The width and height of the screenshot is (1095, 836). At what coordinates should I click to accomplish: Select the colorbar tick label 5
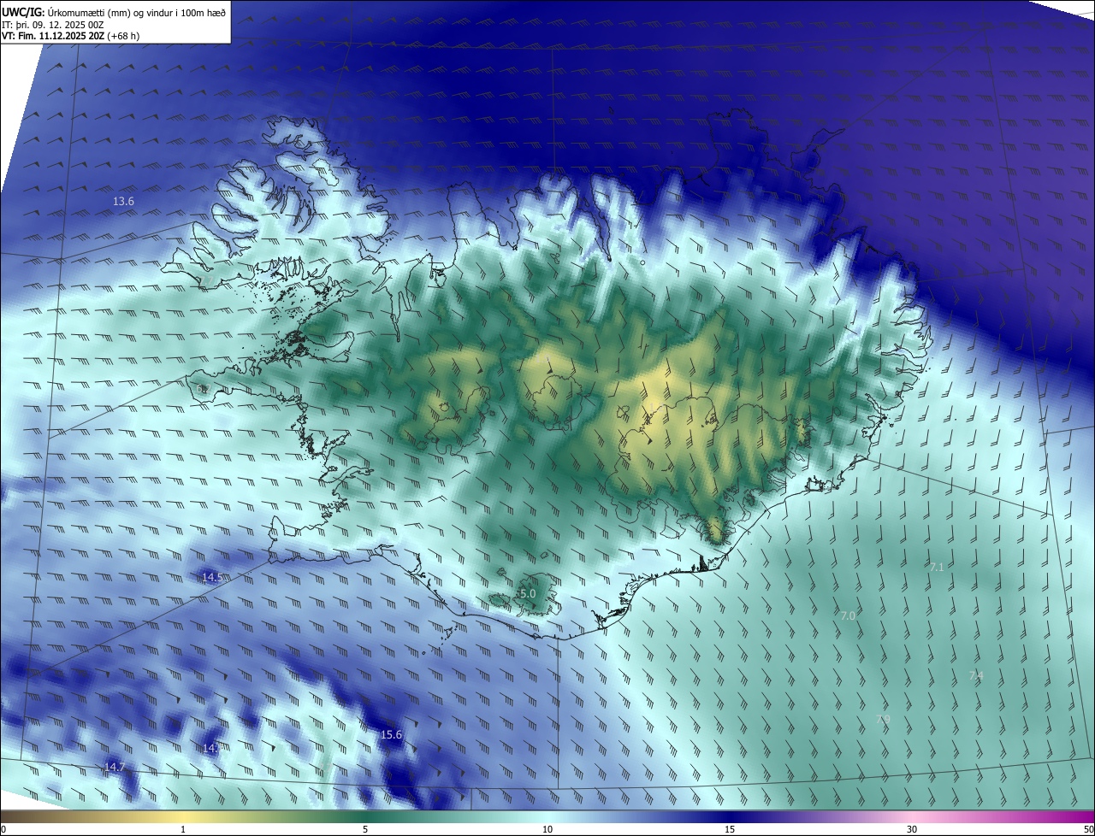tap(365, 829)
